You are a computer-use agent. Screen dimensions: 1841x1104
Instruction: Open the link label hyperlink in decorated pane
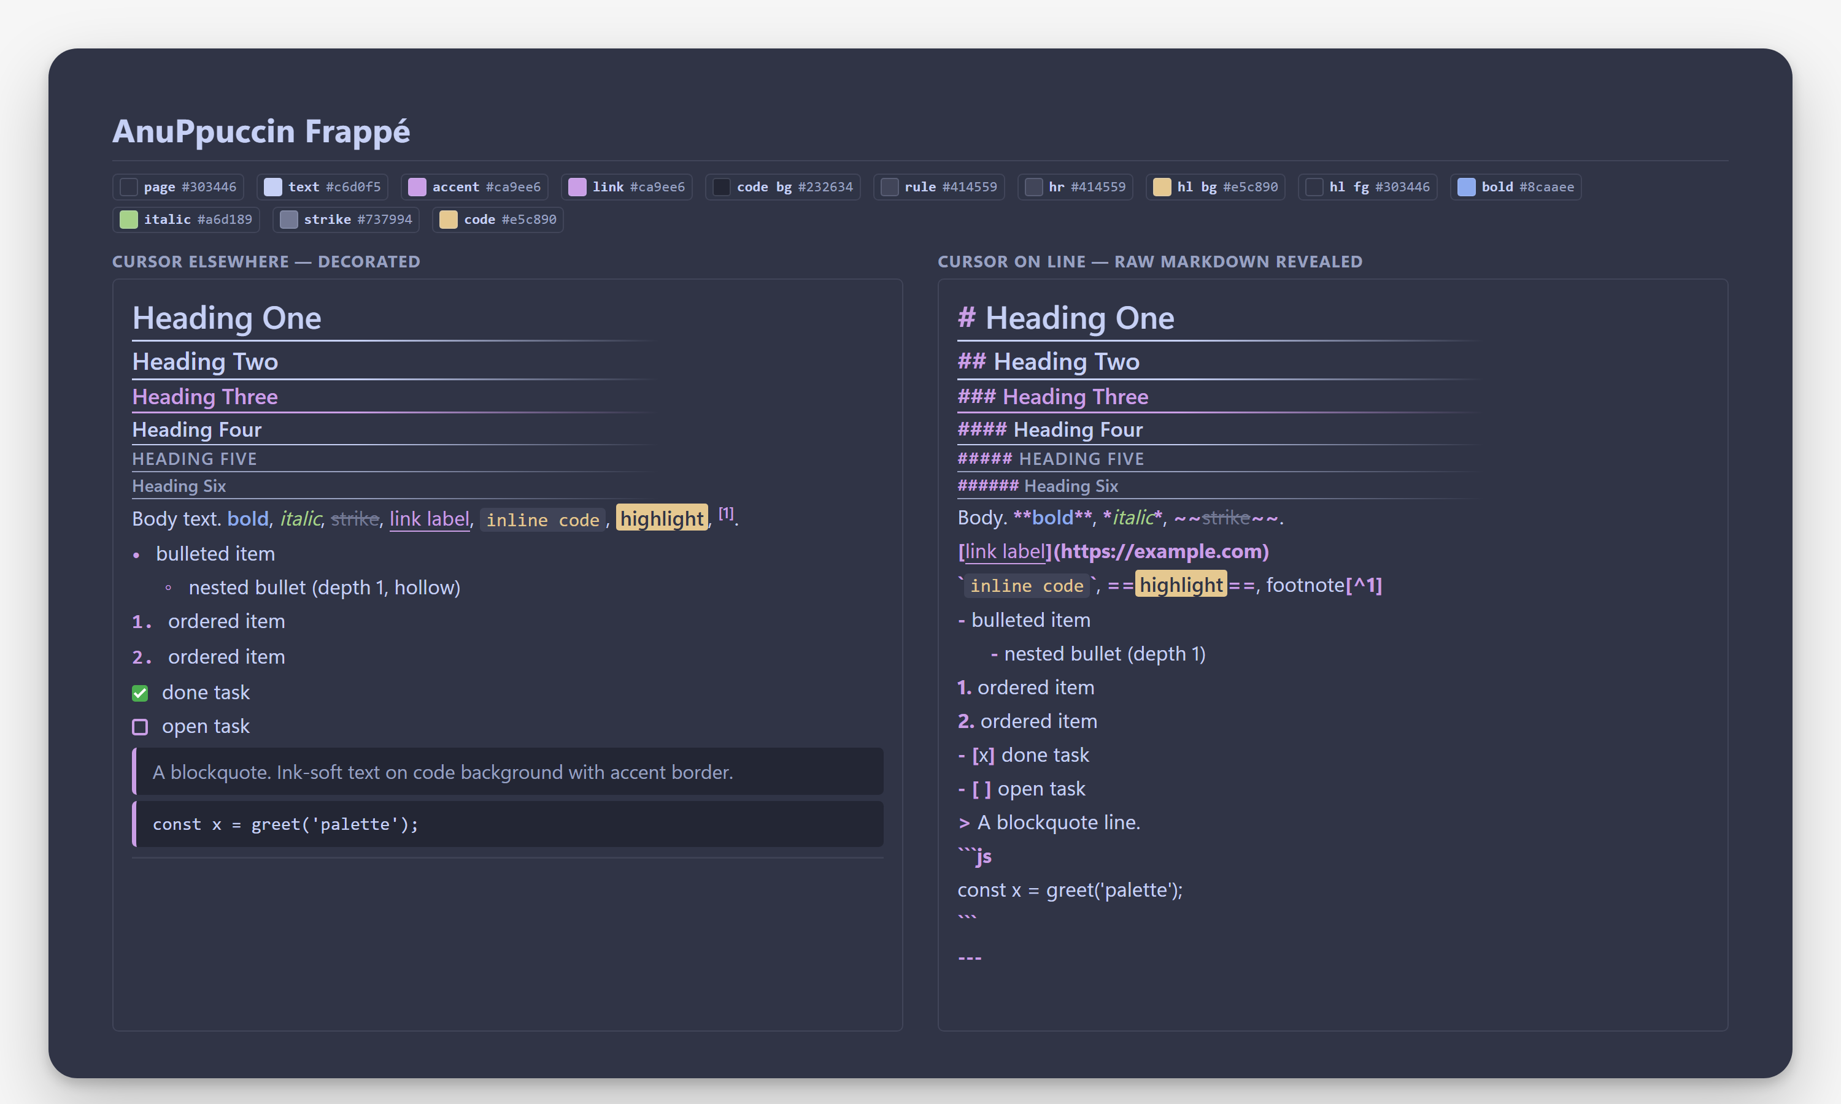(x=430, y=518)
